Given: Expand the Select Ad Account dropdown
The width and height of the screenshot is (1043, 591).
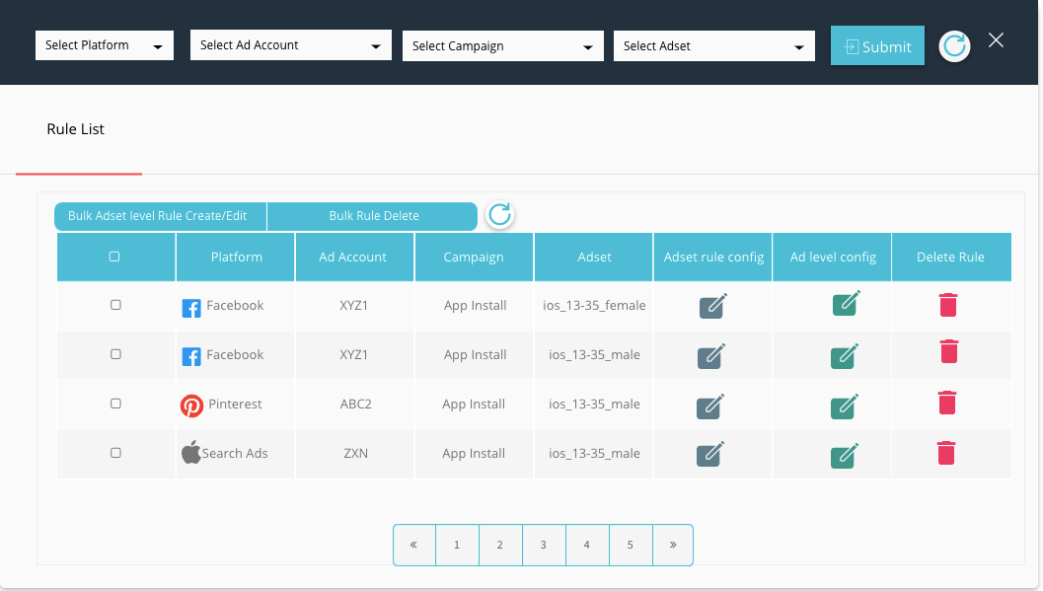Looking at the screenshot, I should tap(289, 45).
